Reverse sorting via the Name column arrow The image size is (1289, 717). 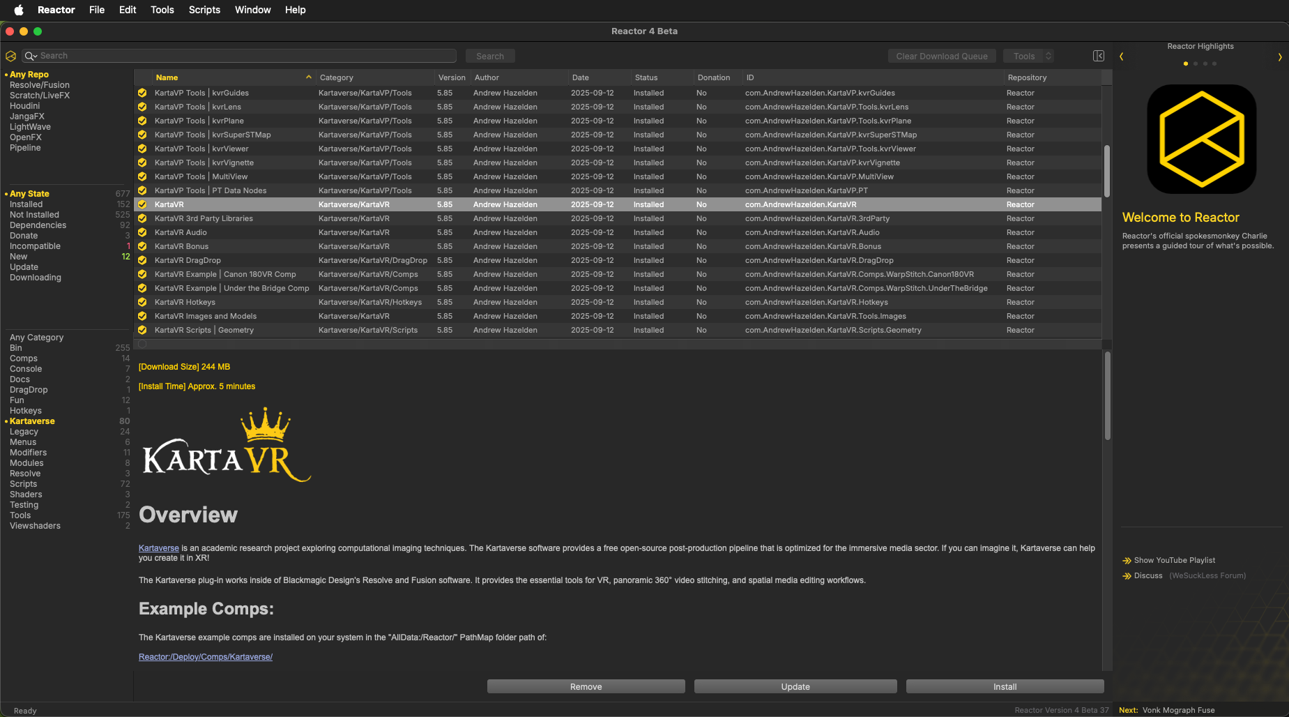click(x=309, y=77)
